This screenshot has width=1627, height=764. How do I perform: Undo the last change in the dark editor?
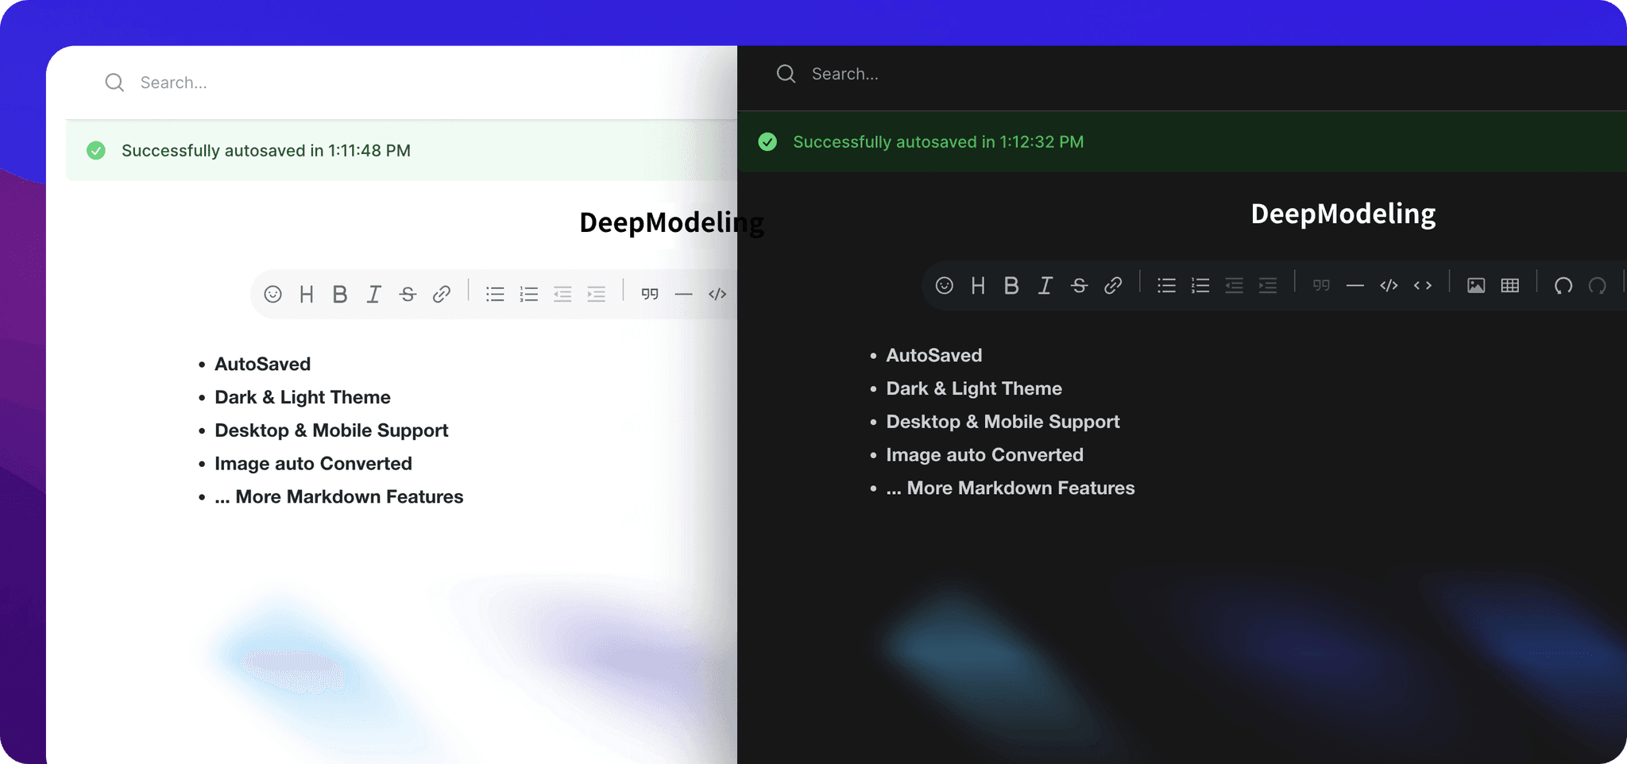point(1563,285)
